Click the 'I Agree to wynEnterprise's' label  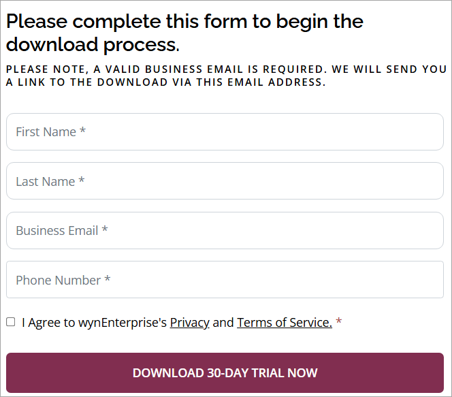pyautogui.click(x=94, y=323)
